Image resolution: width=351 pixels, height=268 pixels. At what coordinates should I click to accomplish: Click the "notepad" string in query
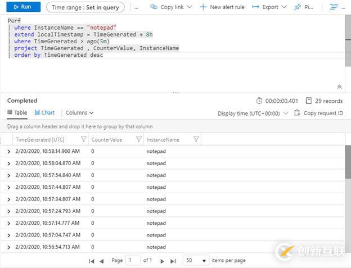pos(102,28)
